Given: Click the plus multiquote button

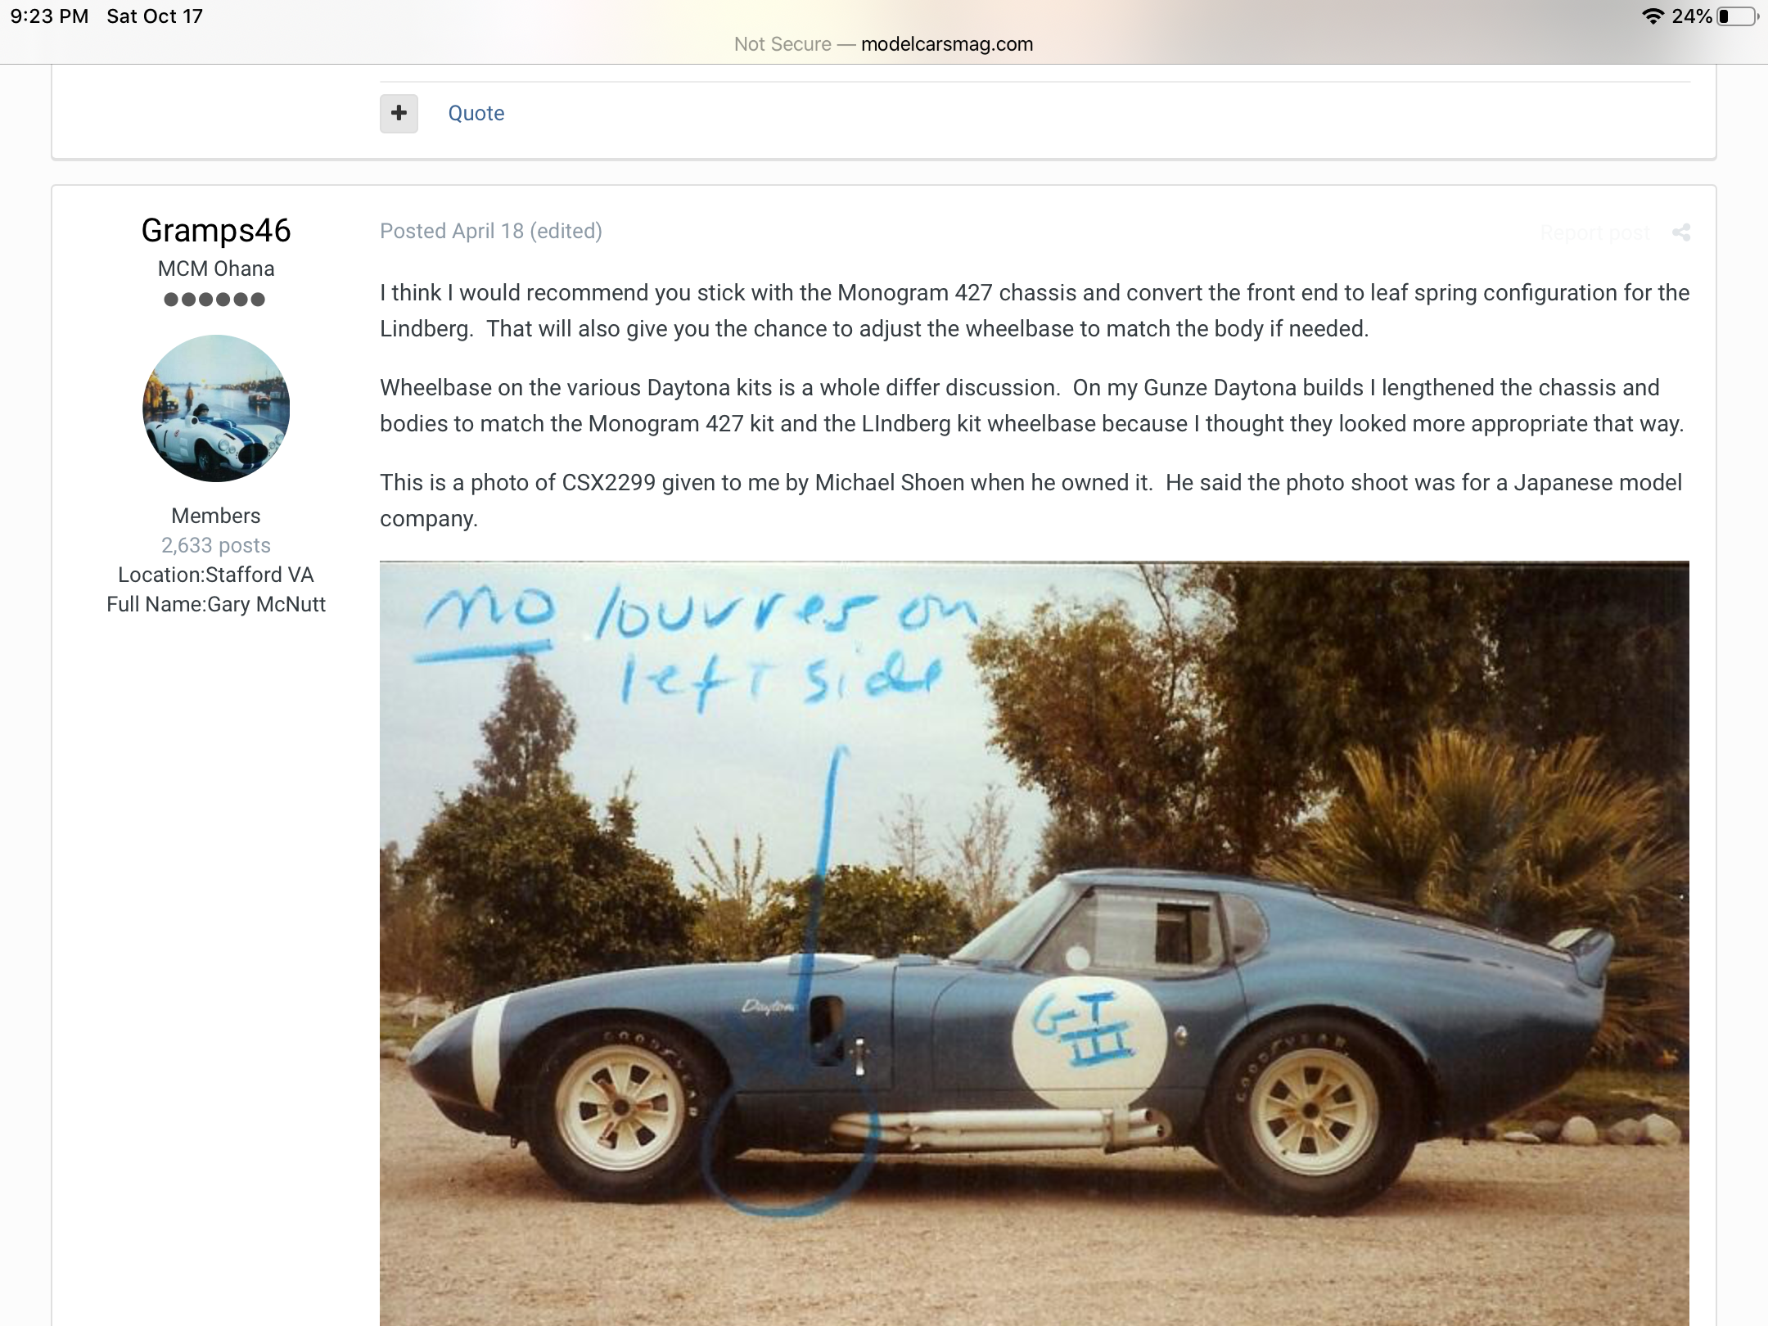Looking at the screenshot, I should click(399, 113).
